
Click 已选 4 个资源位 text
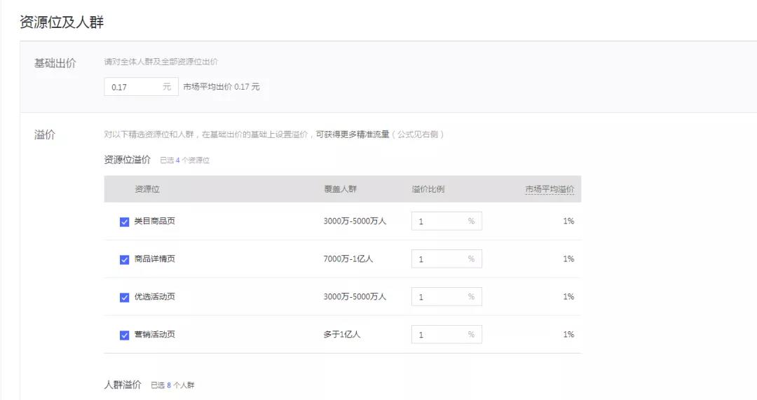[x=185, y=160]
